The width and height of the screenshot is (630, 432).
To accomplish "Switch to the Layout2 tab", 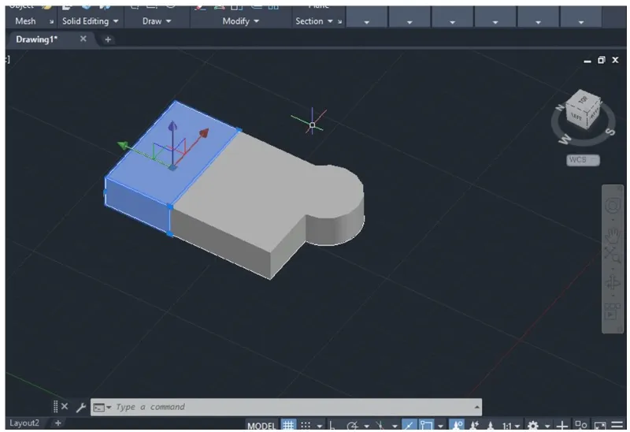I will (x=24, y=423).
